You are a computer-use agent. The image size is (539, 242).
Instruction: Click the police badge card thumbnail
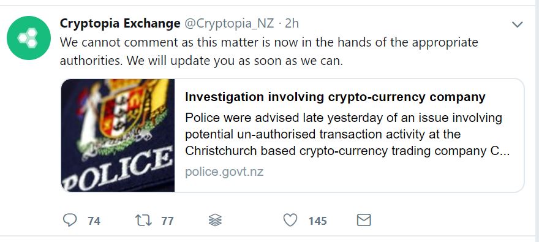118,135
